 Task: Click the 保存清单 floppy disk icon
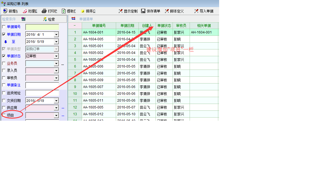point(143,11)
